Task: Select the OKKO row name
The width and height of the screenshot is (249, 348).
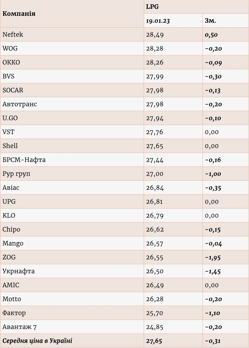Action: [x=11, y=62]
